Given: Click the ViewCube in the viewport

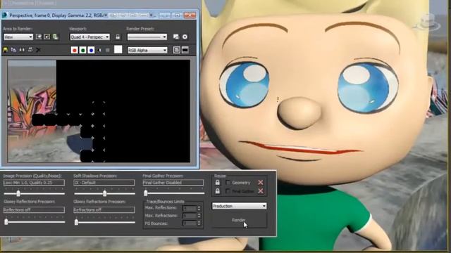Looking at the screenshot, I should coord(427,22).
